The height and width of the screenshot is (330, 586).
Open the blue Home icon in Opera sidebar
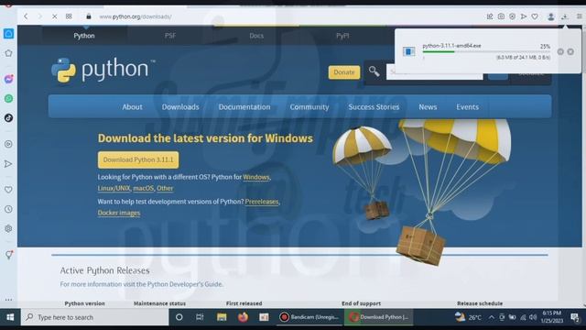point(8,34)
